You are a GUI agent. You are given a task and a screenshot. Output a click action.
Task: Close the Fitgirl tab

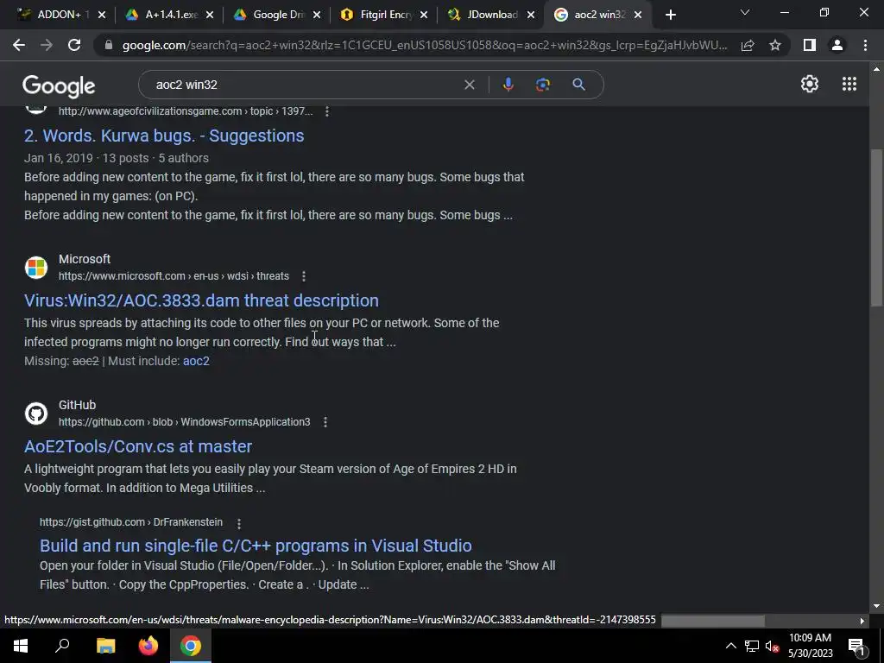point(424,16)
